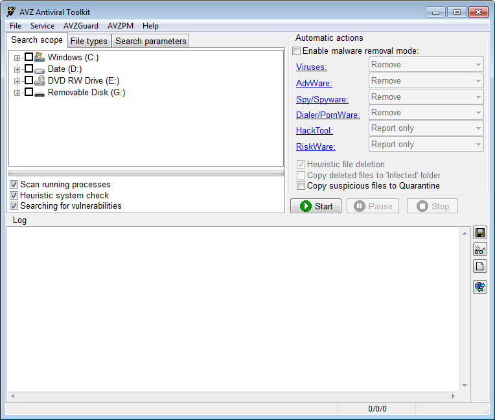Check Copy suspicious files to Quarantine
Viewport: 495px width, 420px height.
pyautogui.click(x=301, y=185)
